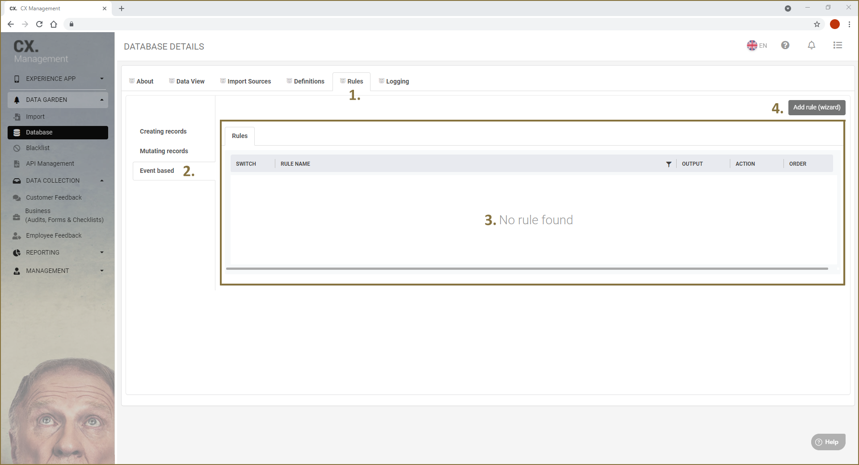
Task: Open the Import Sources tab
Action: (x=245, y=81)
